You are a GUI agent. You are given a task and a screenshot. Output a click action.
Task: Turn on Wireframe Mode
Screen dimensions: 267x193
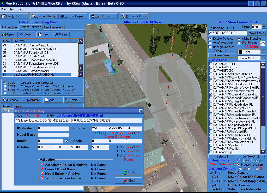(210, 43)
